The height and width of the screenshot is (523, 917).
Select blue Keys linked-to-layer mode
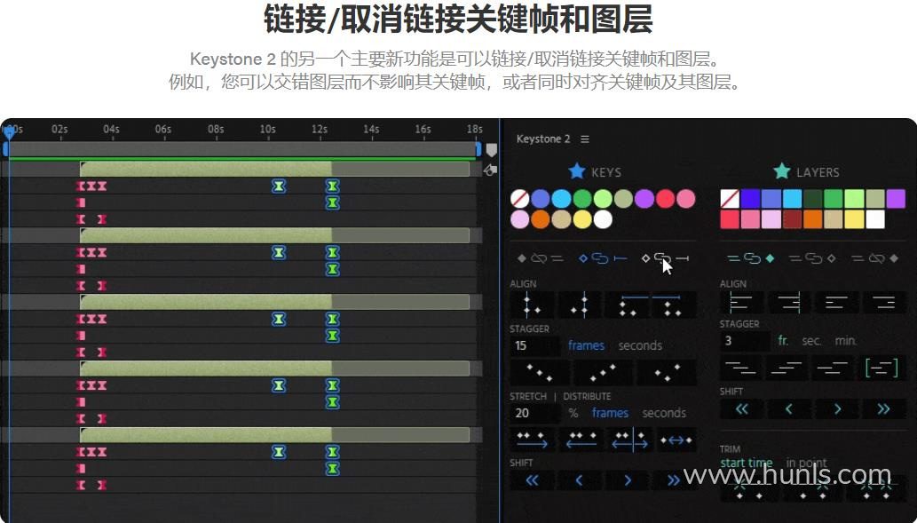(x=603, y=258)
